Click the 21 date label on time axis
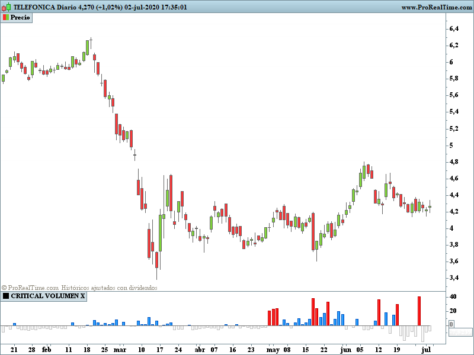Viewport: 474px width, 355px height. click(14, 350)
